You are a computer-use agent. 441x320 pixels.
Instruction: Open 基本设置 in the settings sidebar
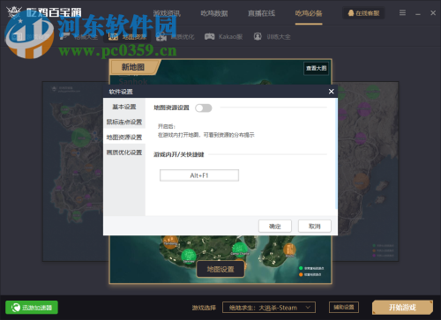(124, 107)
